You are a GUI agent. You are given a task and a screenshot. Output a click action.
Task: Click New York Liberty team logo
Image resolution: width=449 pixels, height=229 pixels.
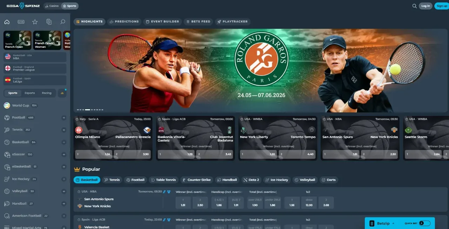pyautogui.click(x=243, y=130)
